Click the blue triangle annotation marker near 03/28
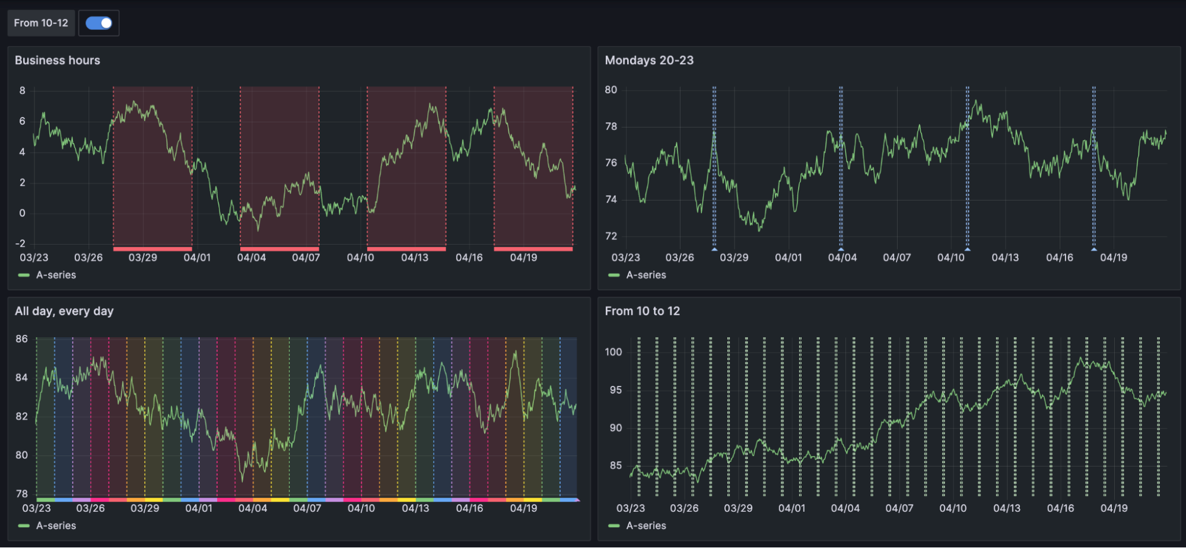1186x548 pixels. click(x=714, y=249)
